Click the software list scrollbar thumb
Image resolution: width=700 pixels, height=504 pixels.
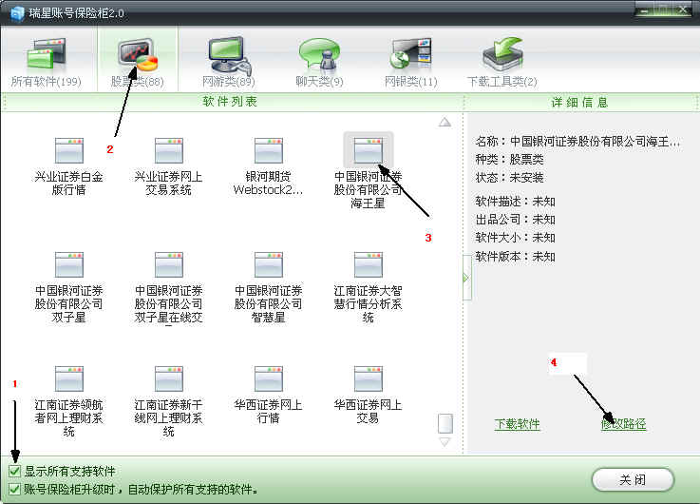click(x=445, y=423)
